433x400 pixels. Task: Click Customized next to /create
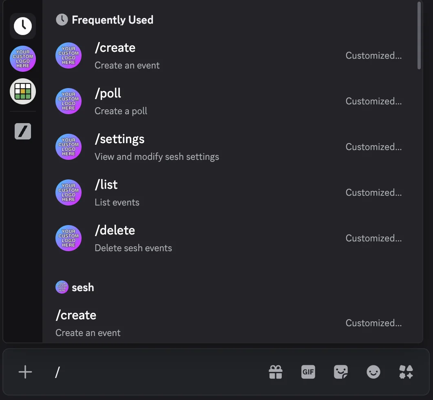point(373,55)
